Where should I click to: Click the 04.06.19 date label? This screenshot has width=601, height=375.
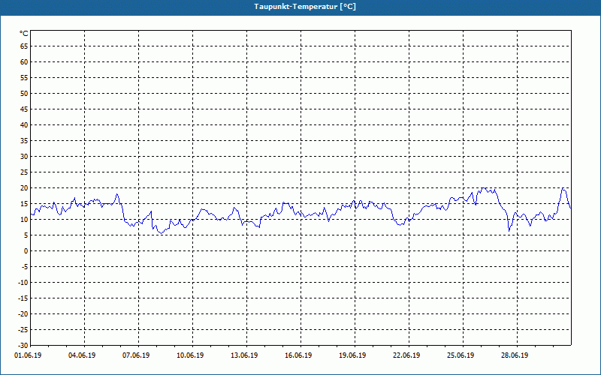[82, 355]
